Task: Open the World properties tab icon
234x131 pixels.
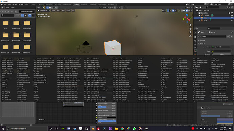Action: 195,51
